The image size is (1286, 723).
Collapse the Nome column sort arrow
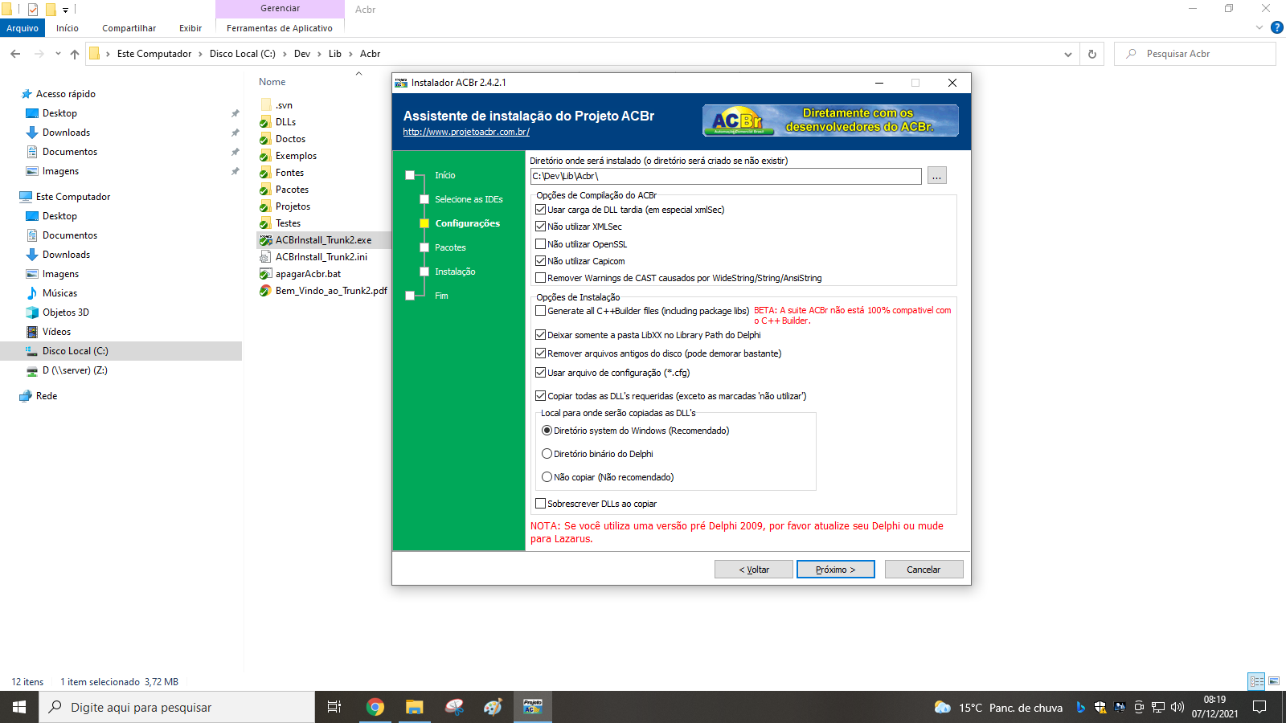pyautogui.click(x=359, y=74)
